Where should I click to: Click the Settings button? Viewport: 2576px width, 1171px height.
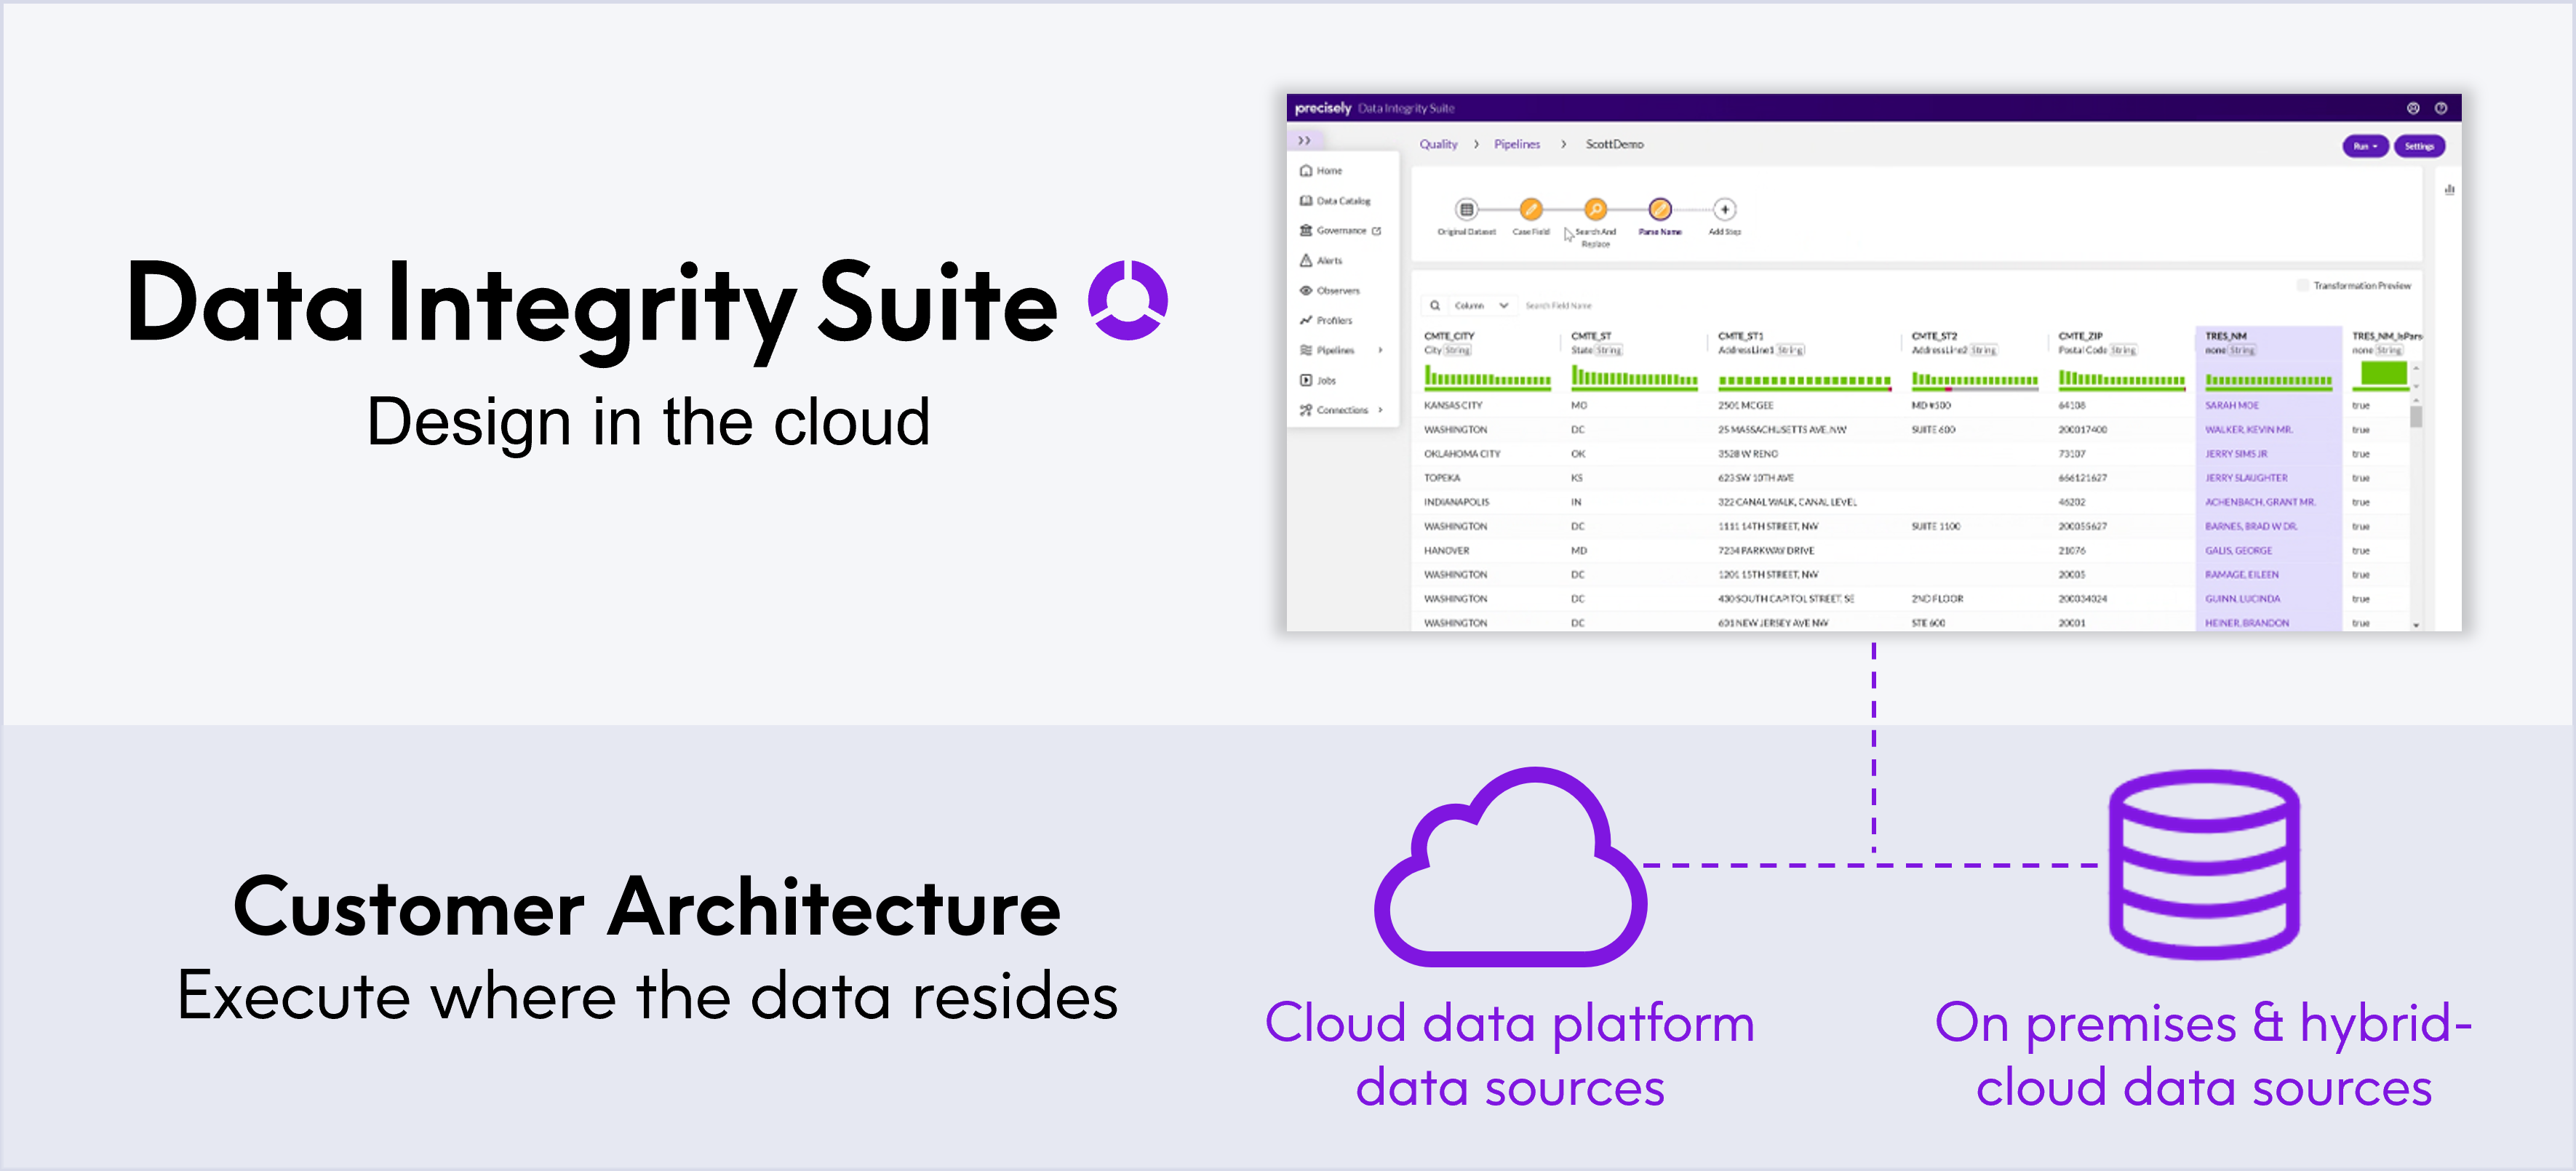tap(2419, 147)
